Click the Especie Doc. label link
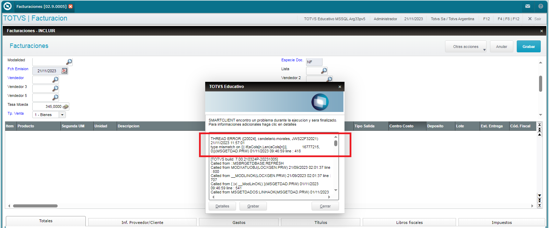This screenshot has height=228, width=549. (x=292, y=60)
